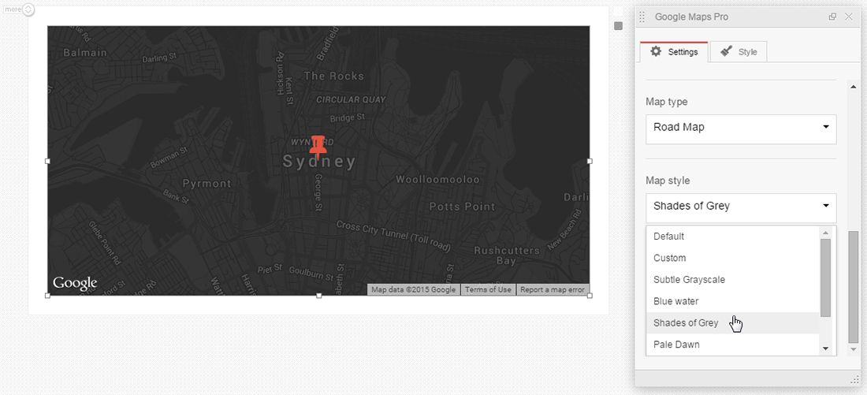Click the map's left middle resize handle
867x395 pixels.
(47, 161)
